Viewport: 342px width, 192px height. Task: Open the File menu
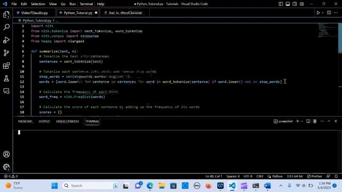(x=14, y=4)
